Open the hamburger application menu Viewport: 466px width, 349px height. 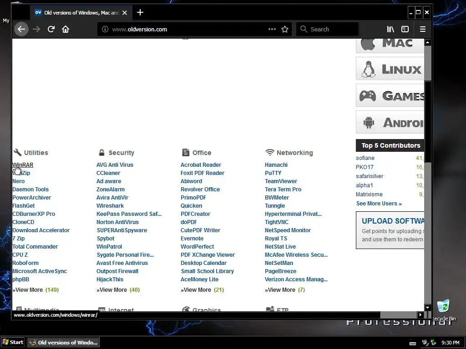(x=423, y=29)
